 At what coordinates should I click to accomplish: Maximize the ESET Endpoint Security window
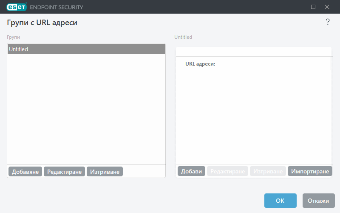click(x=313, y=7)
